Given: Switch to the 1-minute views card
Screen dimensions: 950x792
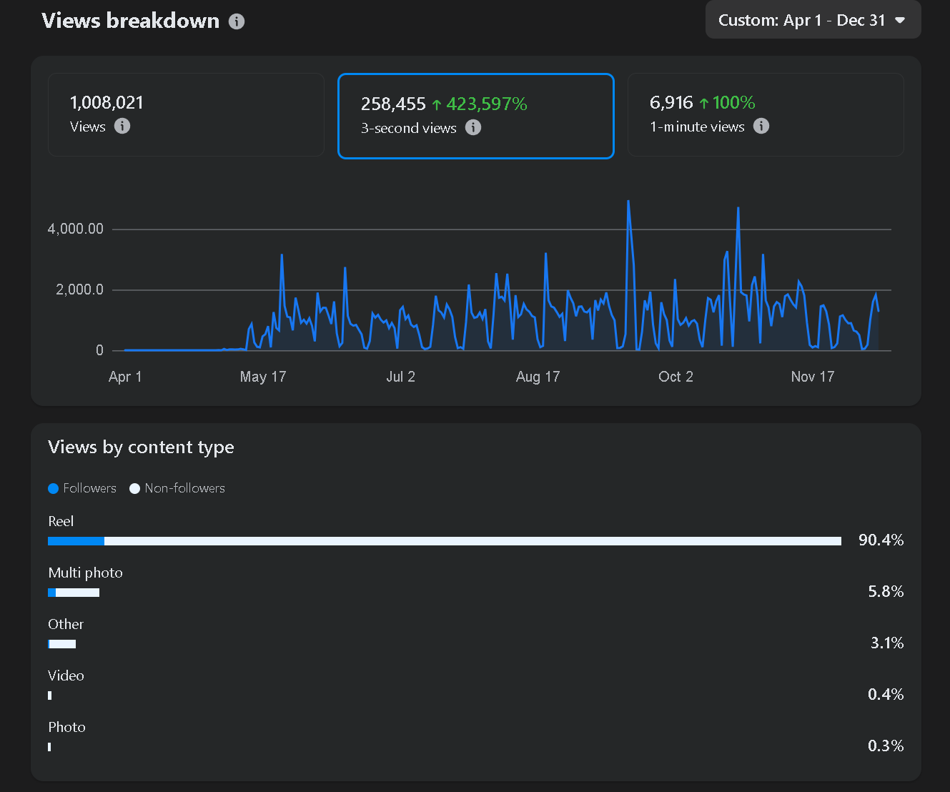Looking at the screenshot, I should (765, 114).
